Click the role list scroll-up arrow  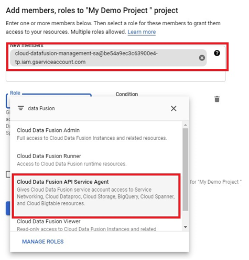click(x=186, y=125)
